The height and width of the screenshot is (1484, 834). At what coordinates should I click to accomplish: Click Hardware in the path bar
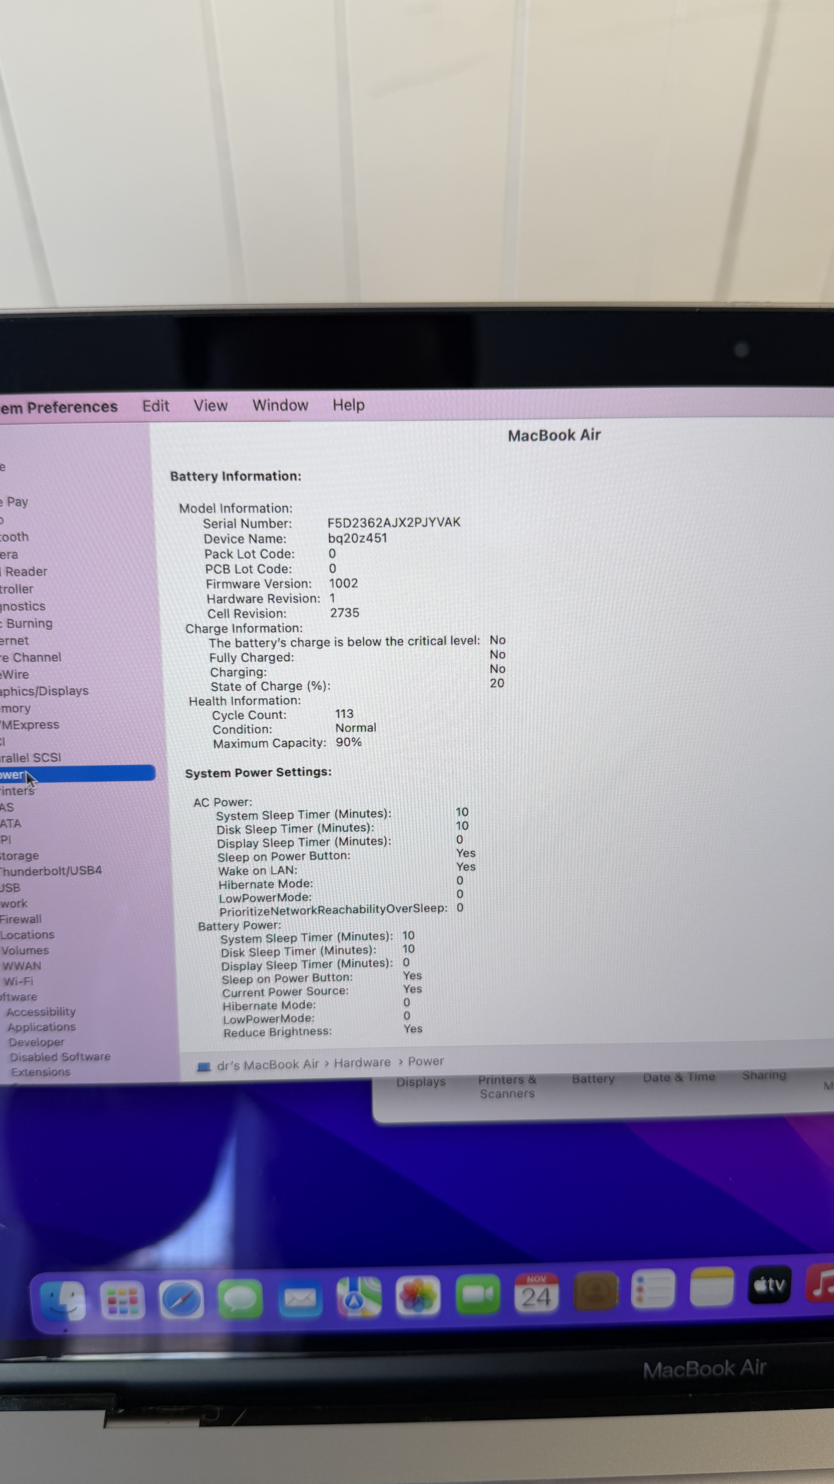(362, 1062)
